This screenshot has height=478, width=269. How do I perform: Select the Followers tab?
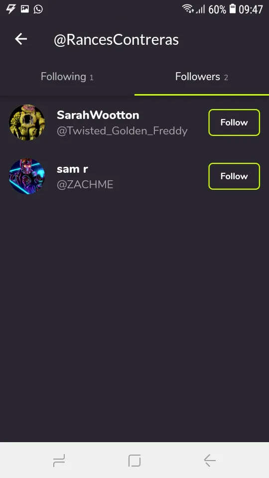[202, 77]
